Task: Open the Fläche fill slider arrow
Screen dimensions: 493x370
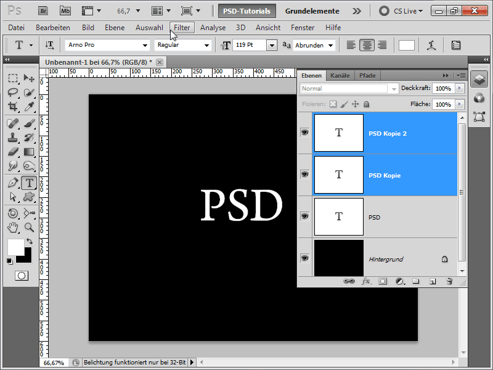Action: coord(460,104)
